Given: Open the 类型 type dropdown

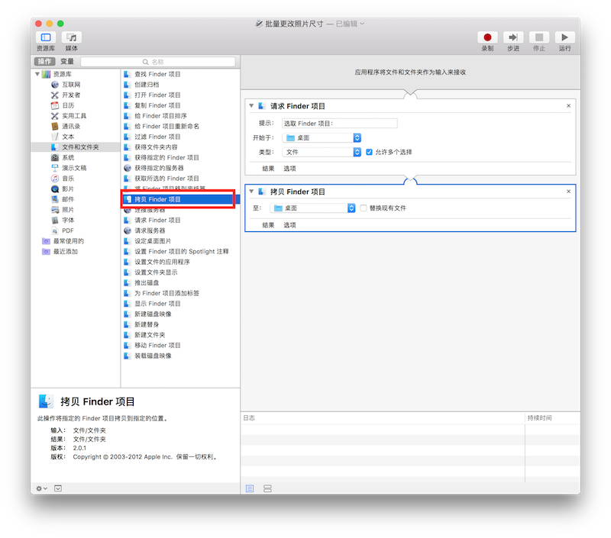Looking at the screenshot, I should pos(322,152).
